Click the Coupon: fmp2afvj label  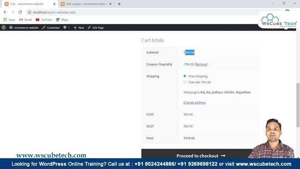point(159,64)
